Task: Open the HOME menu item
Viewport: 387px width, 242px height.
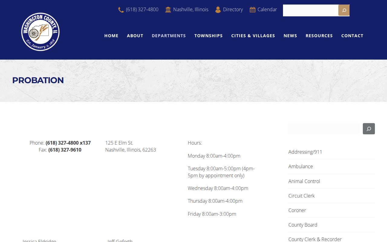Action: (111, 36)
